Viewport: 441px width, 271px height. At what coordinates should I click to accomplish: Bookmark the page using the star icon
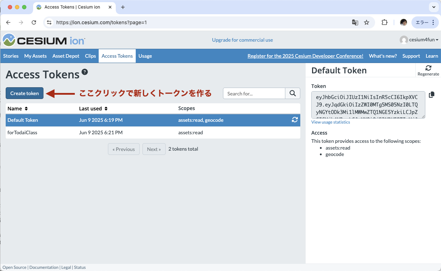pos(367,22)
